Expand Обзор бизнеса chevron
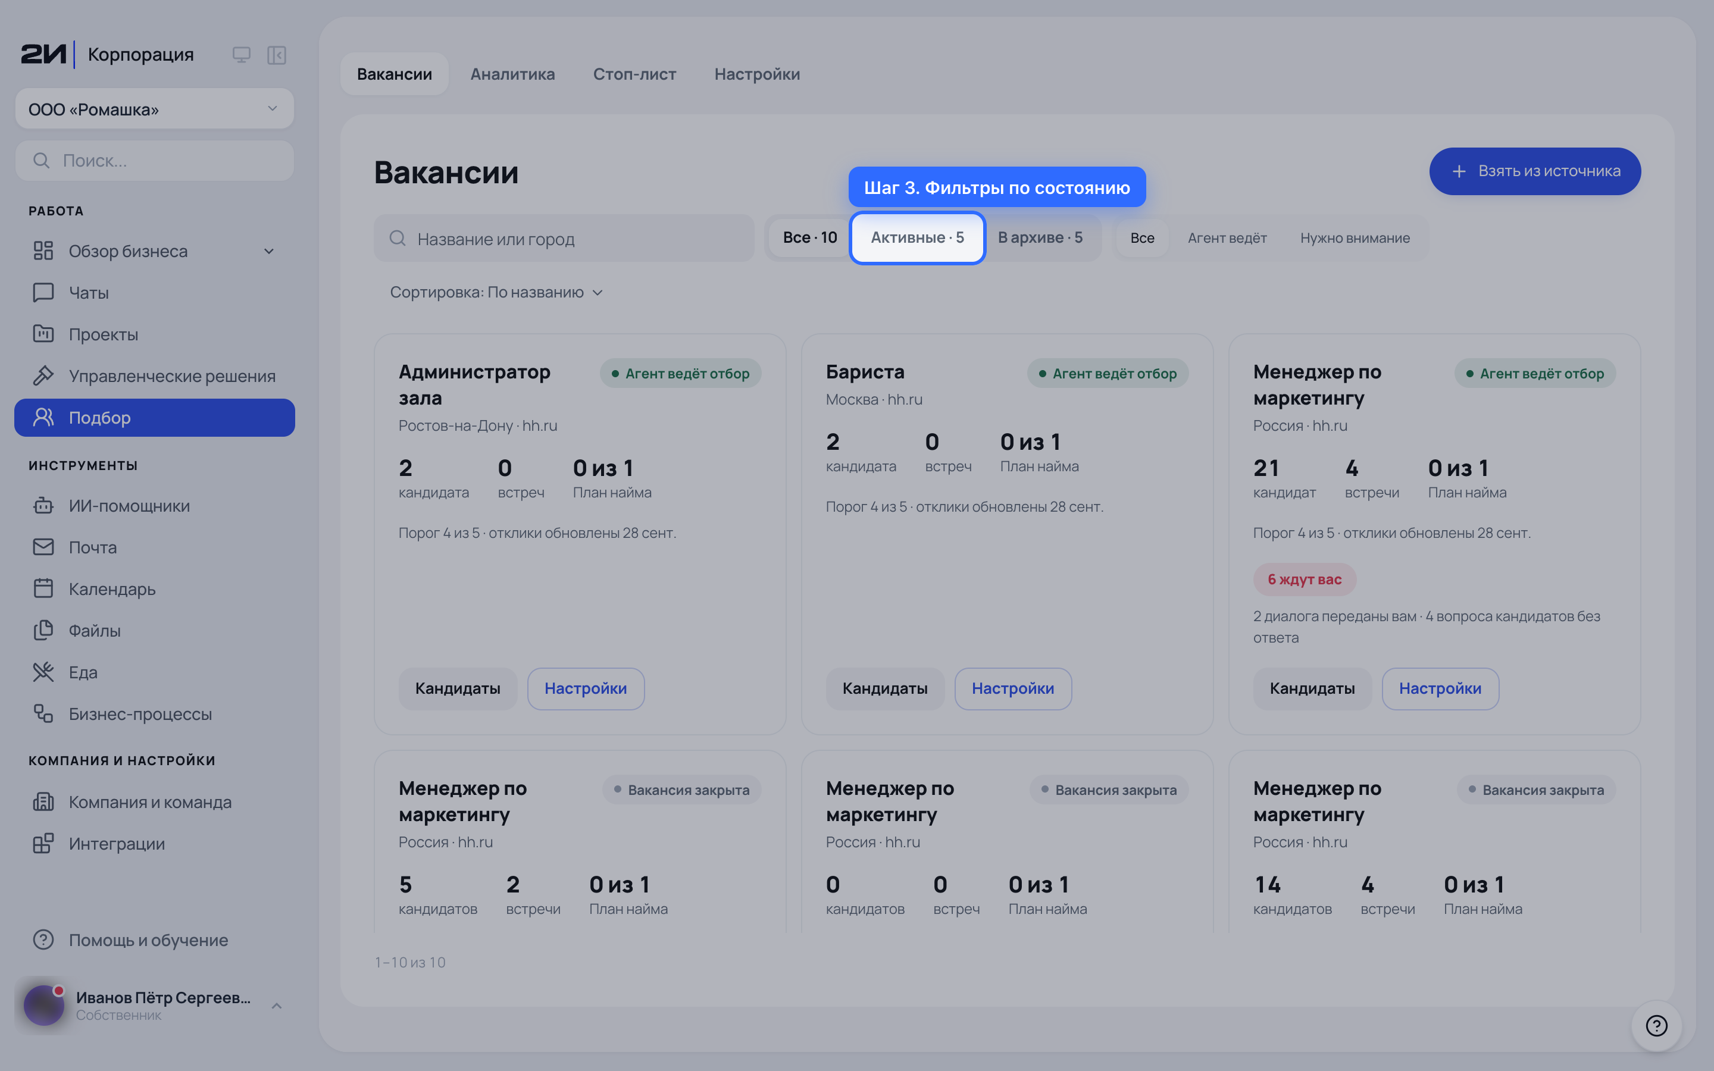1714x1071 pixels. tap(269, 250)
